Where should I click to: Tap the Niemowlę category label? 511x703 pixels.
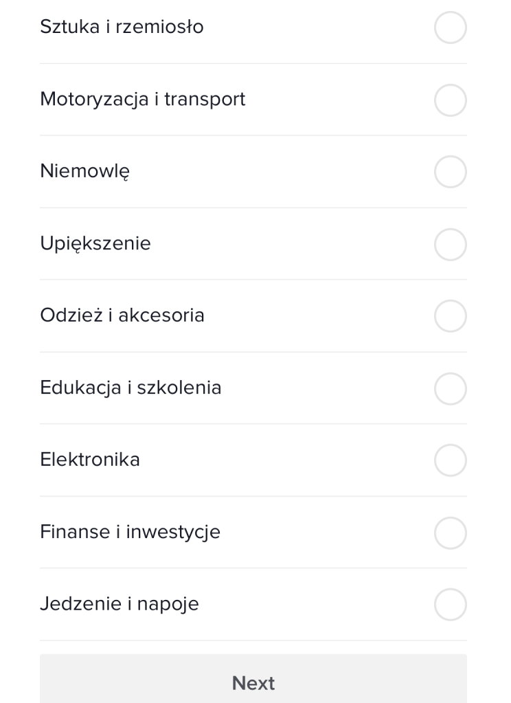(x=84, y=172)
